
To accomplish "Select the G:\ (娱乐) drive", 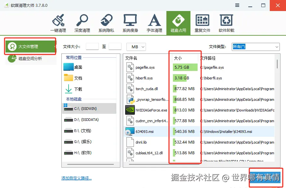I will pos(89,142).
